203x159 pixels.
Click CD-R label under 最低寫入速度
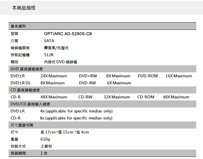(x=16, y=118)
